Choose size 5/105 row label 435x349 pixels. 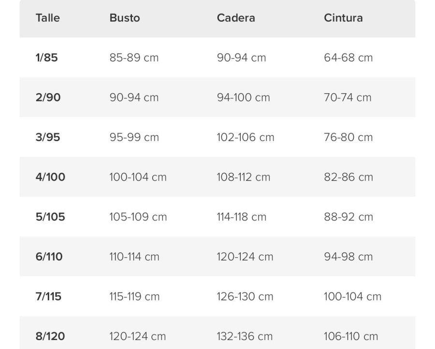point(50,217)
